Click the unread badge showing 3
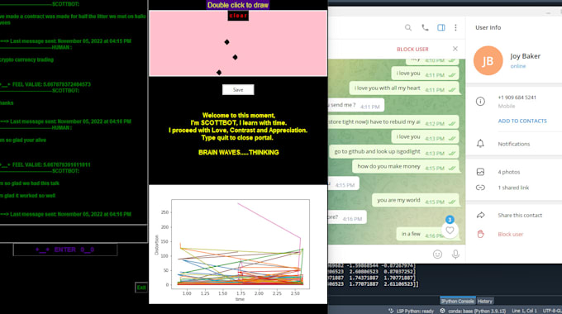 tap(450, 219)
